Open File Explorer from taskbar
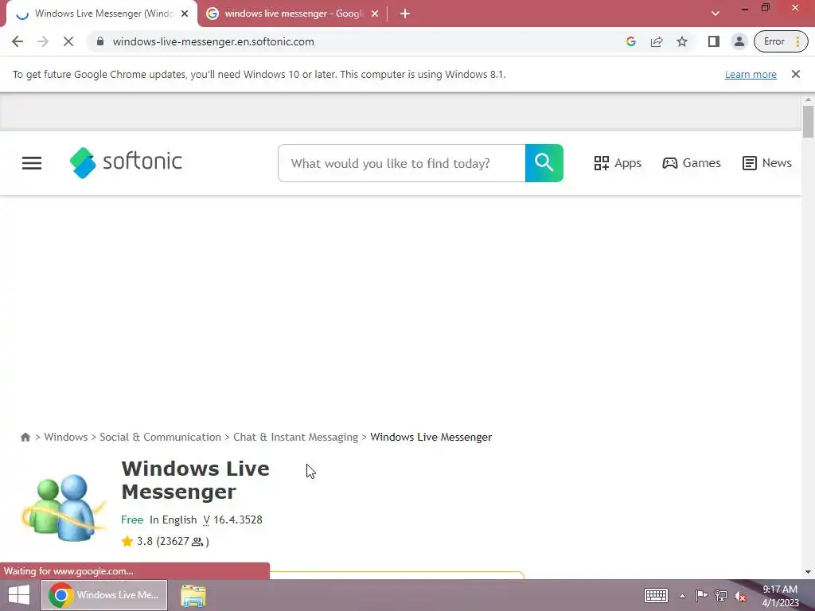This screenshot has height=611, width=815. pos(193,595)
